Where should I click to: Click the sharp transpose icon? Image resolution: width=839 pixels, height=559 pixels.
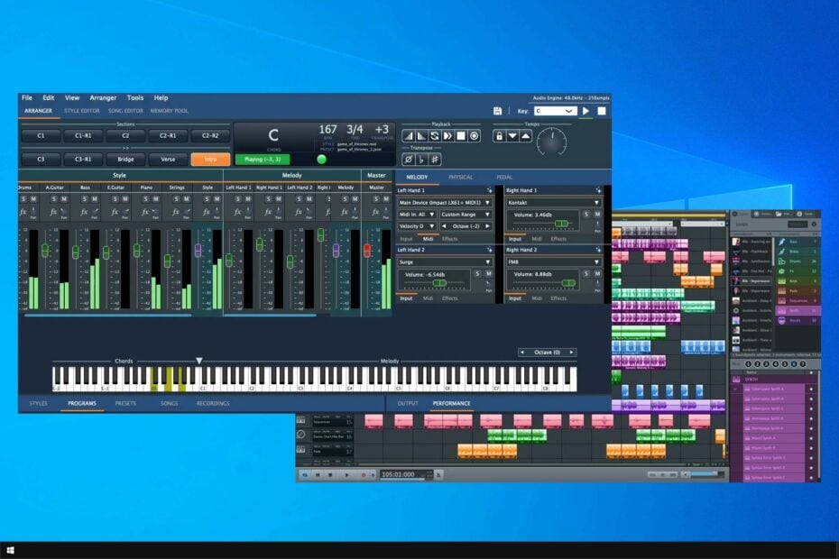click(x=434, y=159)
